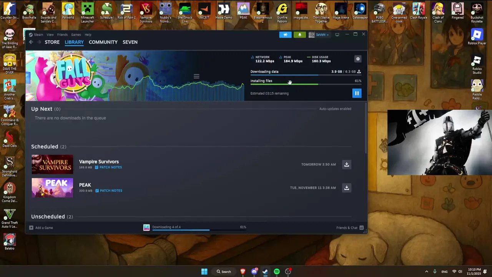
Task: Open Don't Starve Together desktop icon
Action: coord(321,12)
